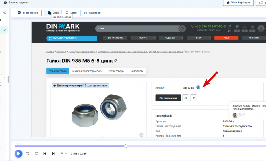This screenshot has width=266, height=161.
Task: Open More details panel
Action: pos(28,13)
